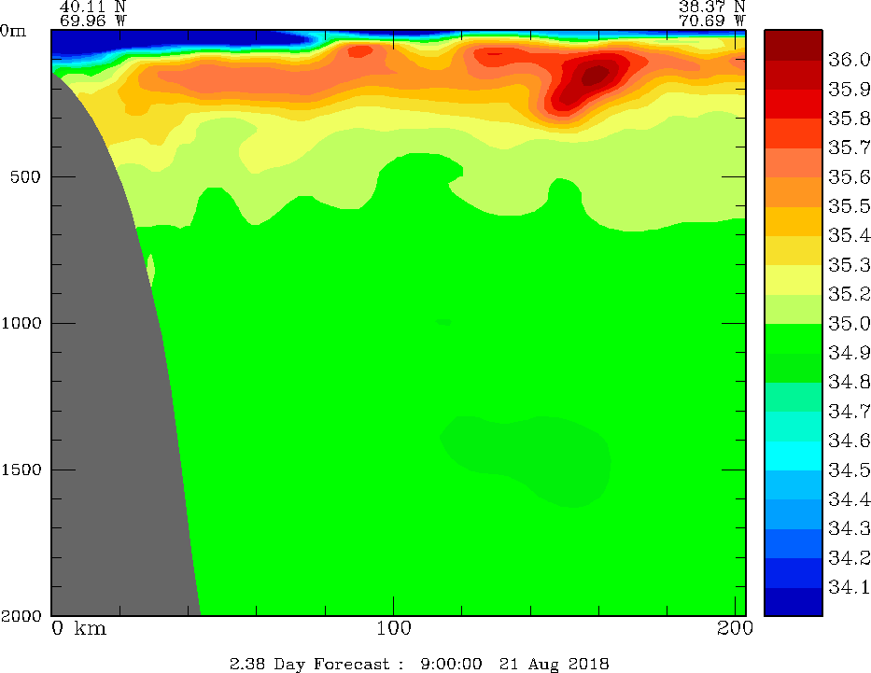Click the '2000' depth axis label
This screenshot has height=673, width=871.
click(21, 616)
